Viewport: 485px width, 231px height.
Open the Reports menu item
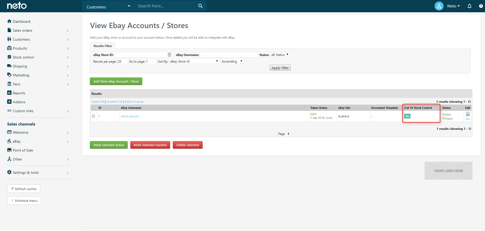click(19, 93)
